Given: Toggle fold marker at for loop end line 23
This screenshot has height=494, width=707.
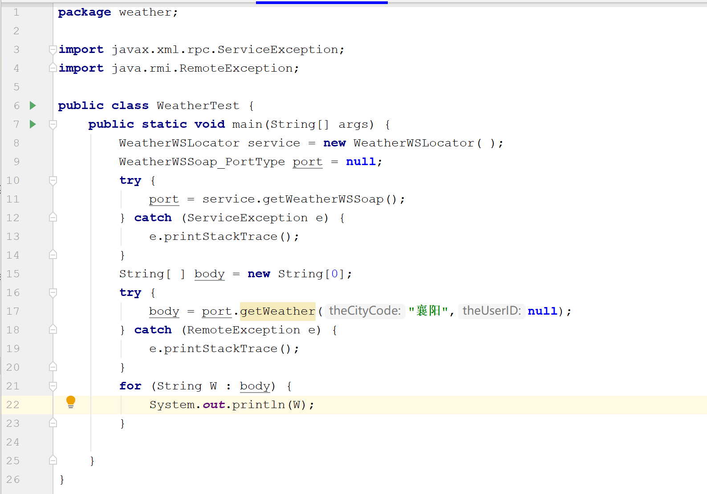Looking at the screenshot, I should click(x=53, y=423).
